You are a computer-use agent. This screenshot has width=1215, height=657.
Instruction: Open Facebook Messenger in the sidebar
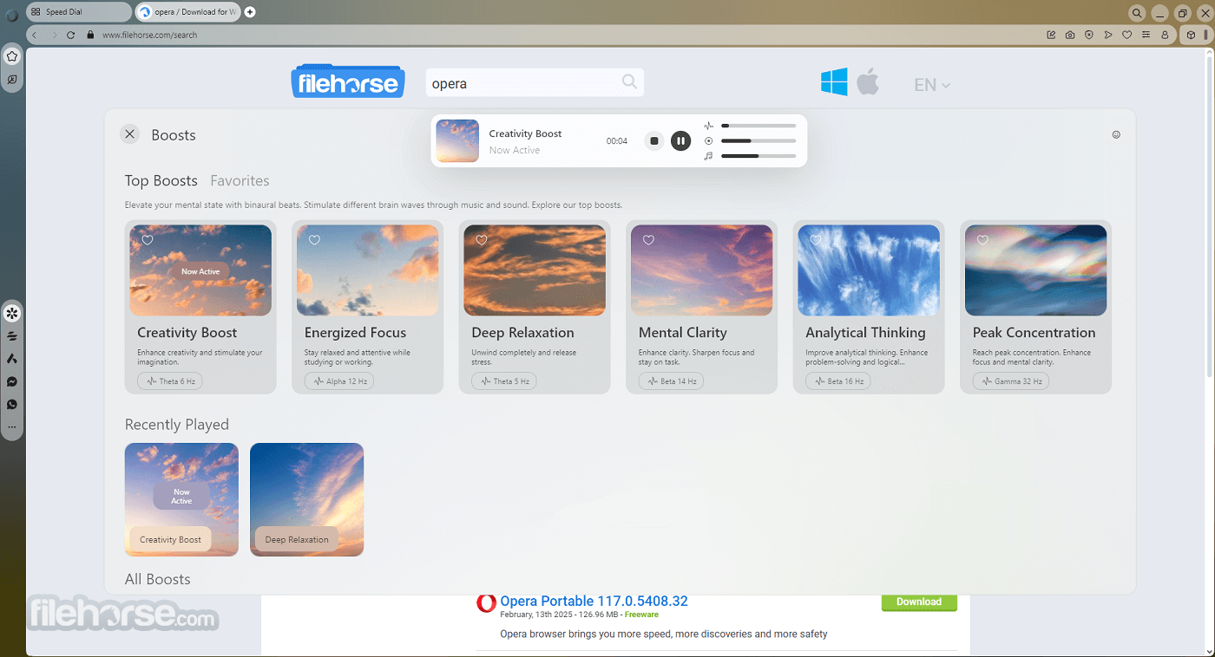coord(12,381)
